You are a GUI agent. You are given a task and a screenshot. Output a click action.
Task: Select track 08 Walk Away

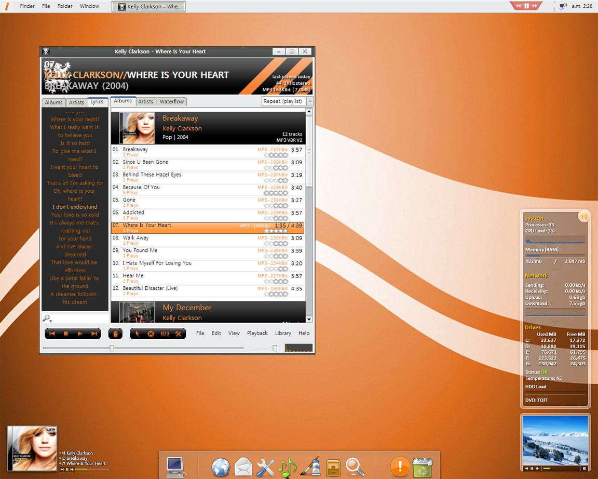[208, 240]
